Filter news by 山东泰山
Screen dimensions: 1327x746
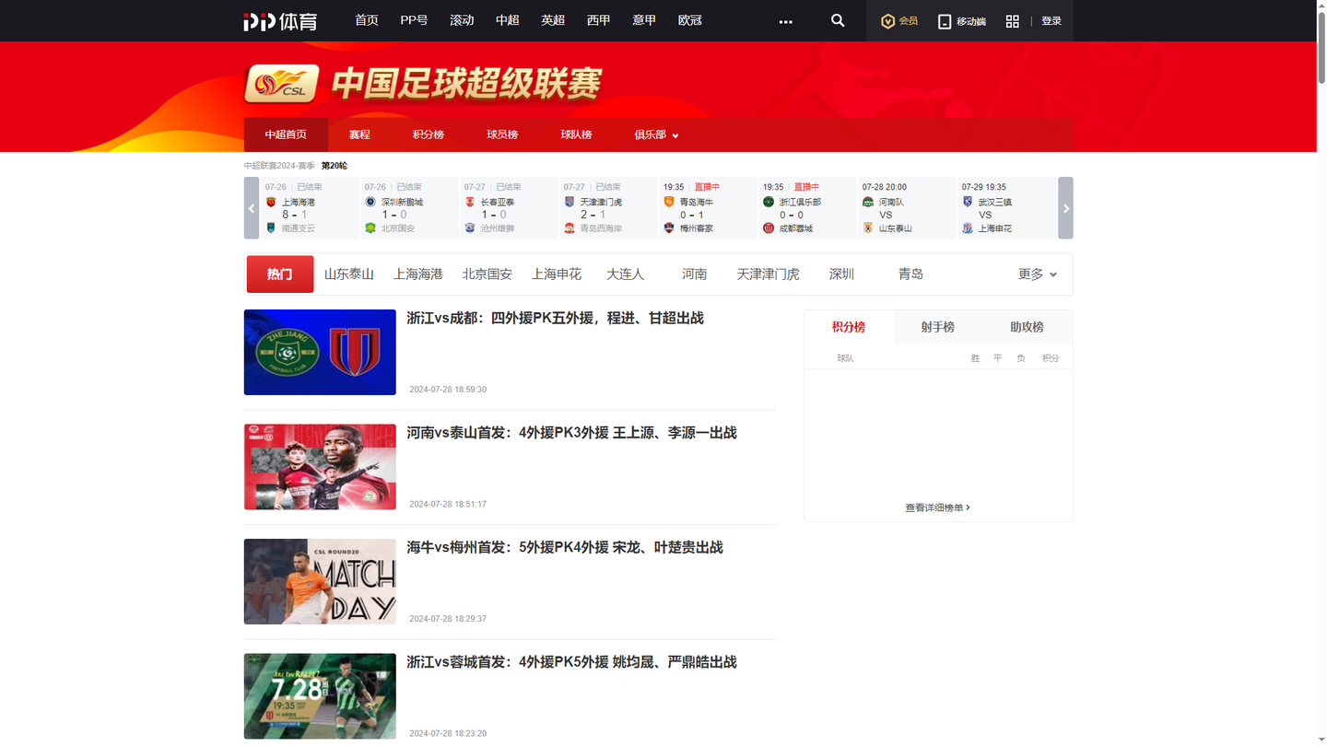click(349, 274)
